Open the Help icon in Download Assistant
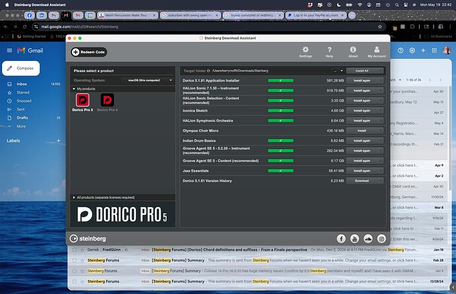 329,52
